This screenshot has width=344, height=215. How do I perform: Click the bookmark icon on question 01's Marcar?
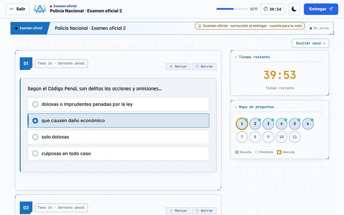tap(171, 67)
